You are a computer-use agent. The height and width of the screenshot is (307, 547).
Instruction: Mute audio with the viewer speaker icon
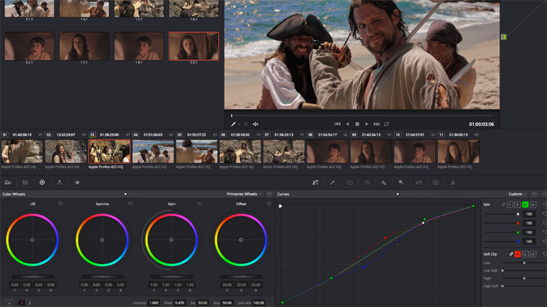(256, 124)
